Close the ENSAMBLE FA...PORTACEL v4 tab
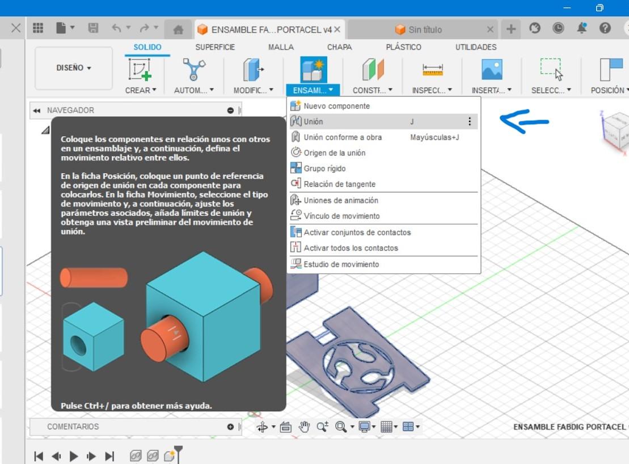 coord(337,29)
